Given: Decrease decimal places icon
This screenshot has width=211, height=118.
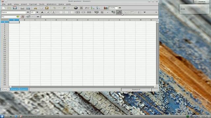Looking at the screenshot, I should pyautogui.click(x=119, y=12).
